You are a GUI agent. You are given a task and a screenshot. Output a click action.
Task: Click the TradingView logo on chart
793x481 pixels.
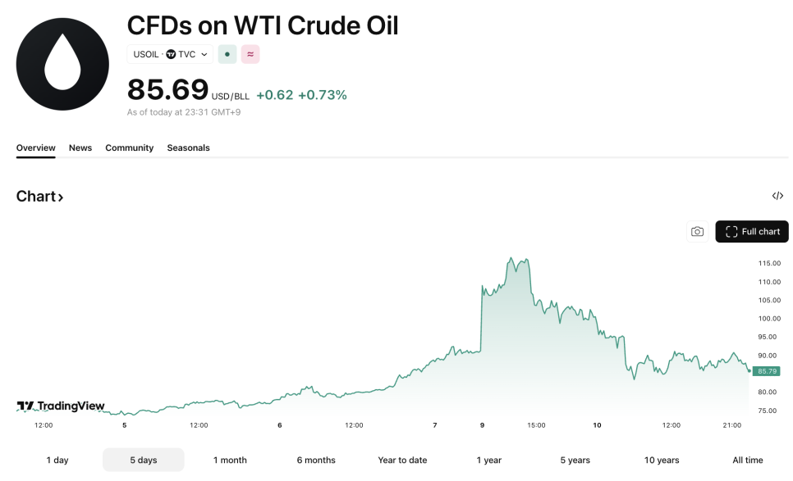coord(62,406)
